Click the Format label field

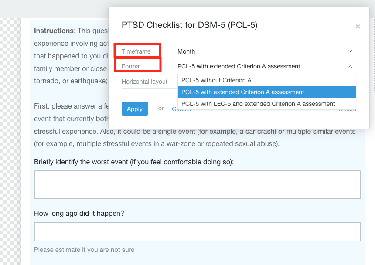point(132,66)
